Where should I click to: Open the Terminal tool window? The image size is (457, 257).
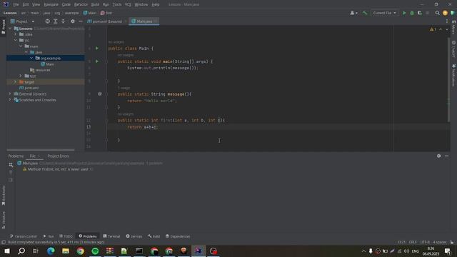111,236
